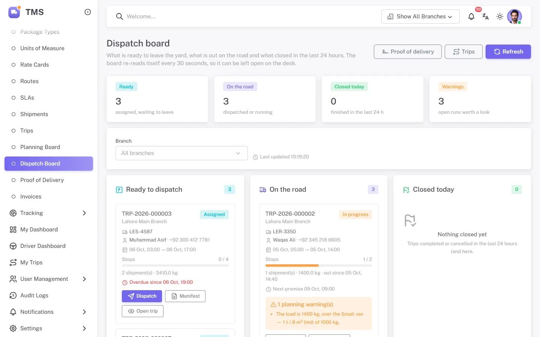Expand the Show All Branches dropdown
The height and width of the screenshot is (337, 540).
[420, 16]
